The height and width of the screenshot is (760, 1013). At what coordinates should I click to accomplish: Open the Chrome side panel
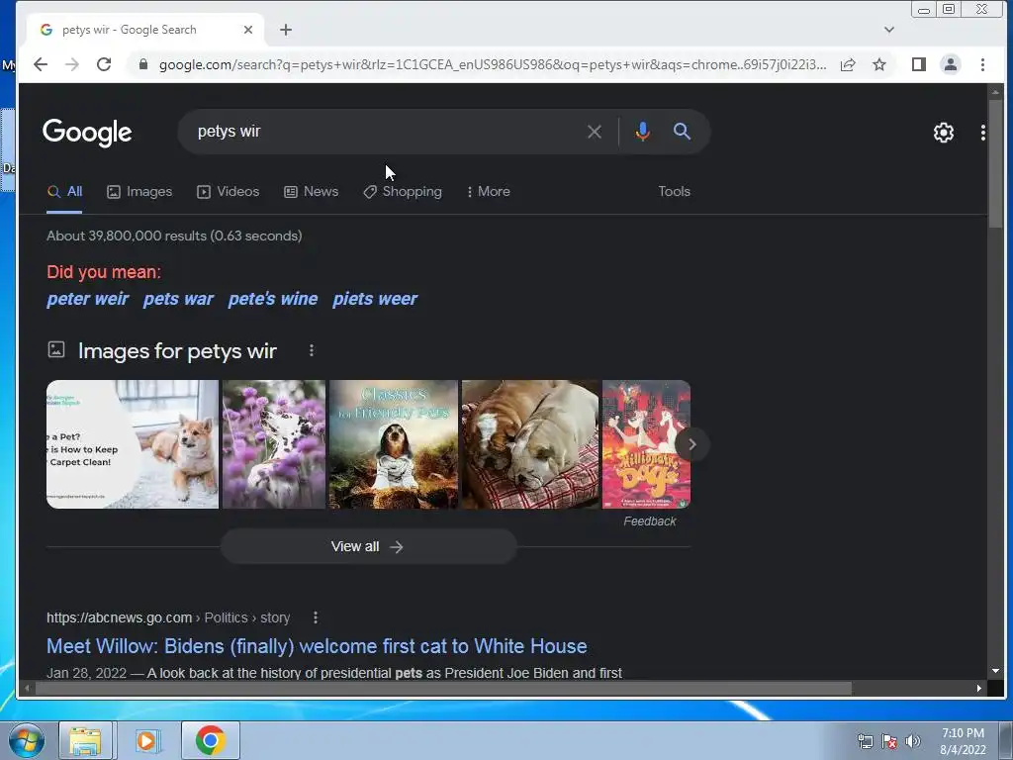pos(919,64)
